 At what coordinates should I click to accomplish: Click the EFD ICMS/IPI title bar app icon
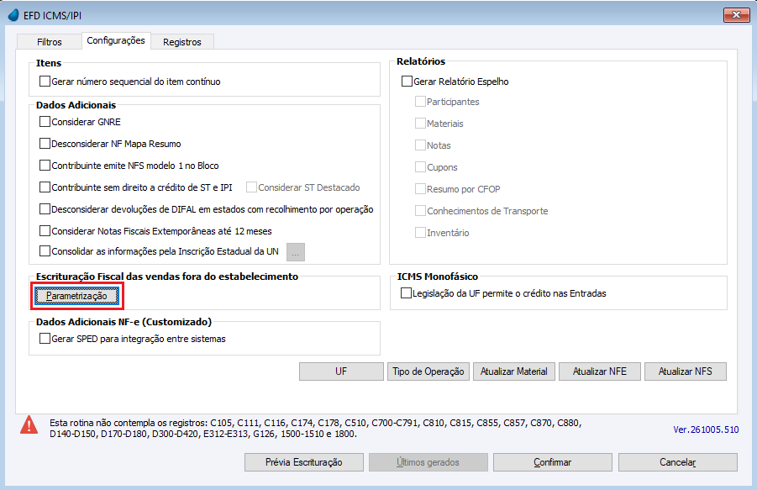[13, 15]
